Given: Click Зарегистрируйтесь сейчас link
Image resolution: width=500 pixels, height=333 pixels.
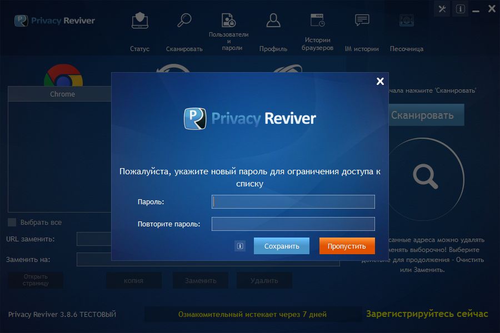Looking at the screenshot, I should [x=427, y=314].
